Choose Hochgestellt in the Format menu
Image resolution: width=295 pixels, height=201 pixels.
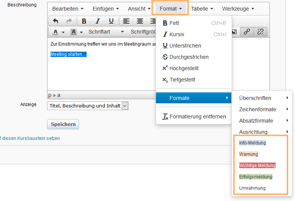(x=194, y=68)
